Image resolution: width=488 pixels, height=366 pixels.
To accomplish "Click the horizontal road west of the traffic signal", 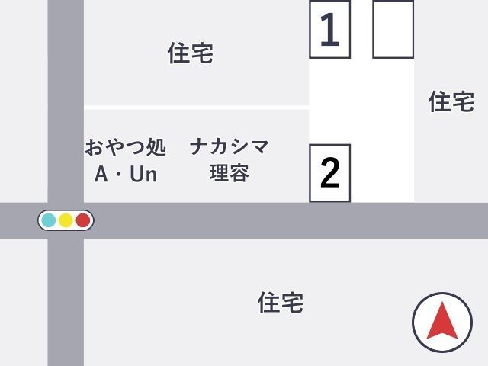I will pyautogui.click(x=18, y=220).
